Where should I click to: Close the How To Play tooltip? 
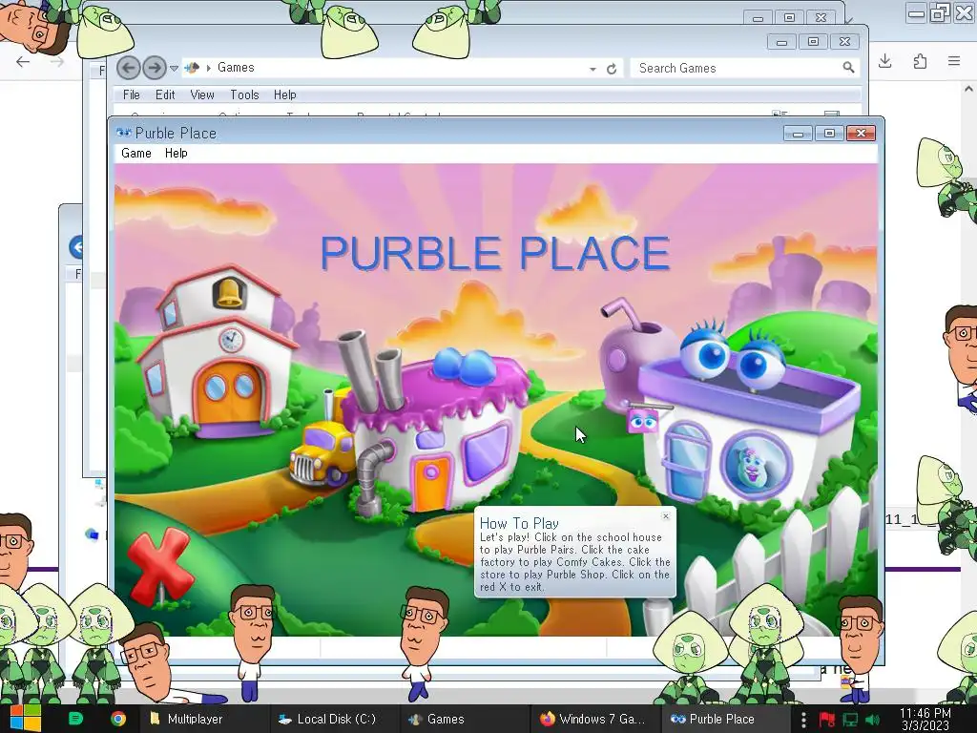click(x=665, y=516)
